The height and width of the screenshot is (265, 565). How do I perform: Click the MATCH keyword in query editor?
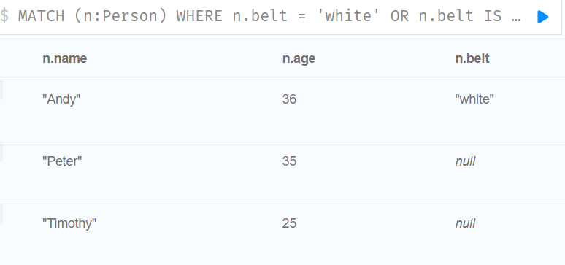pos(41,16)
